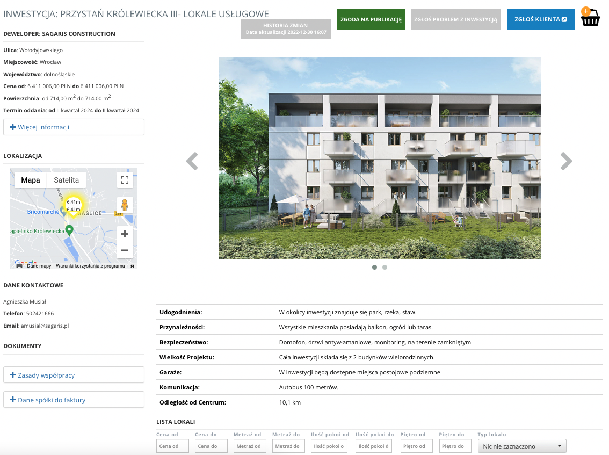Focus the Metraż od input
This screenshot has height=455, width=609.
tap(250, 446)
